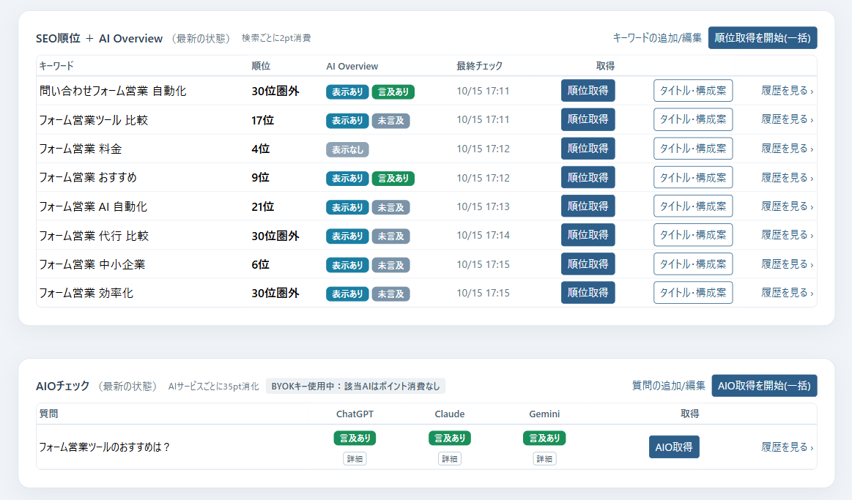
Task: View 履歴を見る for フォーム営業 AI 自動化
Action: [x=787, y=206]
